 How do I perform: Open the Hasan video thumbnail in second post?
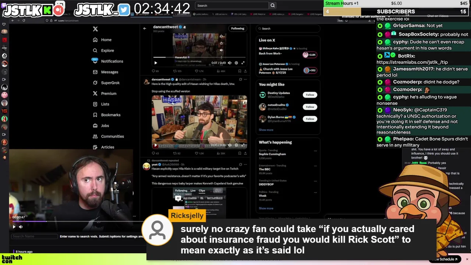pyautogui.click(x=199, y=122)
